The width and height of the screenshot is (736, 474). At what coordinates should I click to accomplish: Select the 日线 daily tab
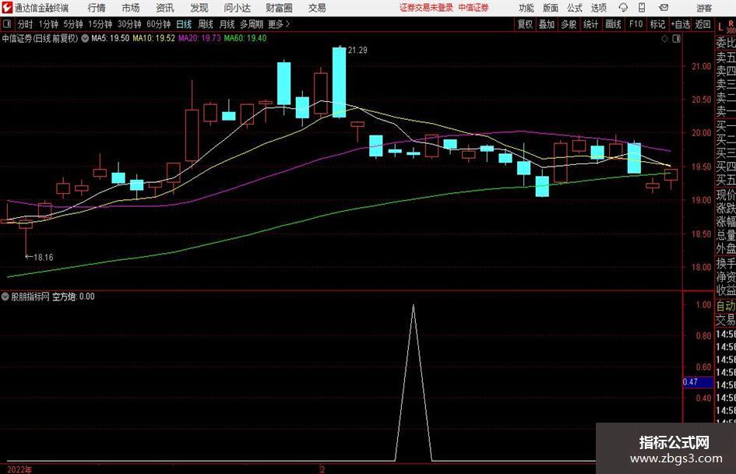pos(184,24)
